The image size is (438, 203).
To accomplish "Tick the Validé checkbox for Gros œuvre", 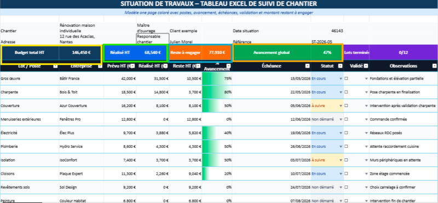I will 347,79.
